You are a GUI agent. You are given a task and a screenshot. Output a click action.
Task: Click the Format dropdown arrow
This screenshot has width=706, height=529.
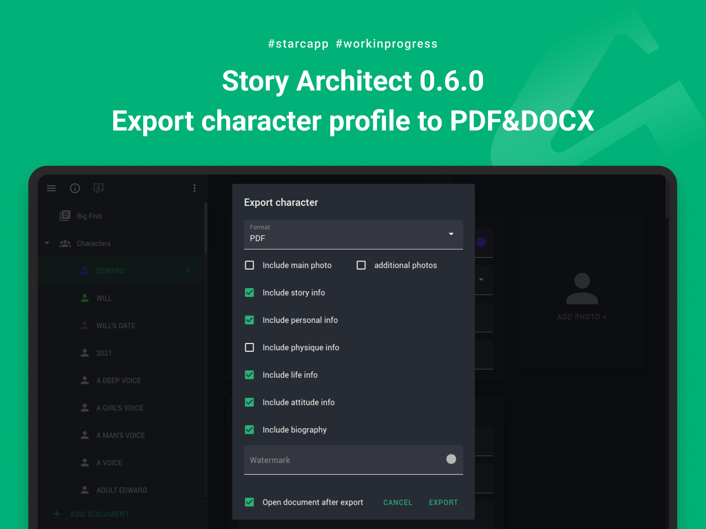(451, 234)
